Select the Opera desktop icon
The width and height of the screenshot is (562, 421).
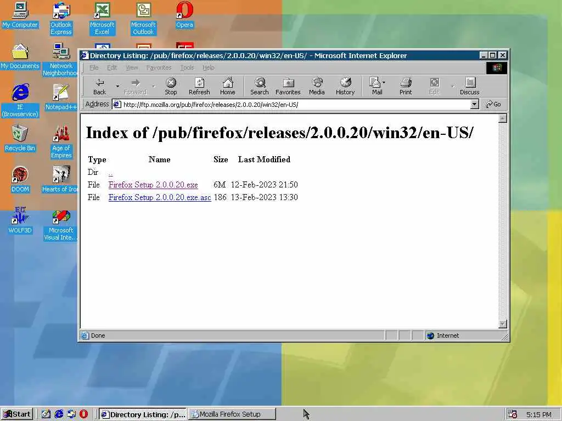tap(184, 15)
